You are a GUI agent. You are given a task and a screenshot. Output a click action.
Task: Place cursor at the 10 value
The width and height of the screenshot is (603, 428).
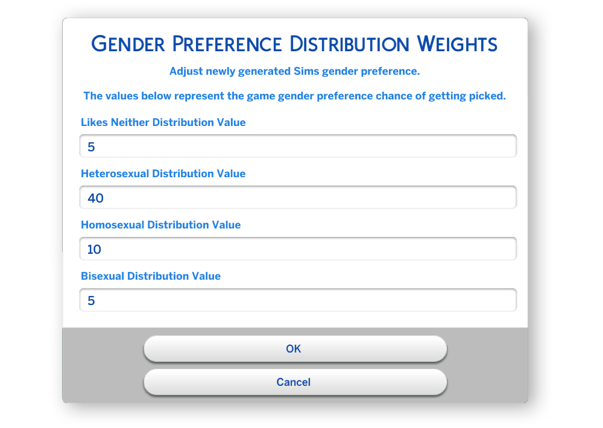[x=94, y=250]
